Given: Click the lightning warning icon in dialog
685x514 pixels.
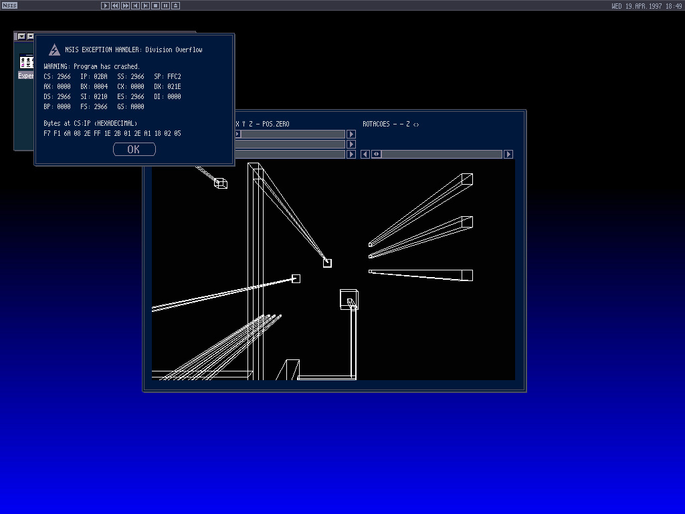Looking at the screenshot, I should click(x=54, y=50).
